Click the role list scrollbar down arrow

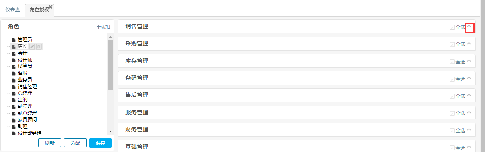(110, 131)
